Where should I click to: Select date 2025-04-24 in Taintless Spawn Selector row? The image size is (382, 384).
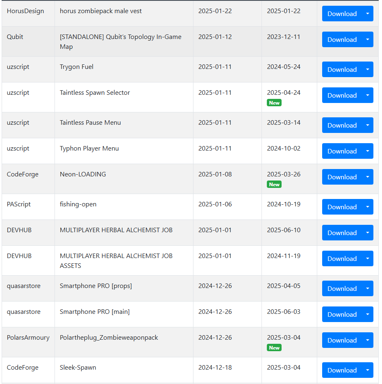point(284,93)
